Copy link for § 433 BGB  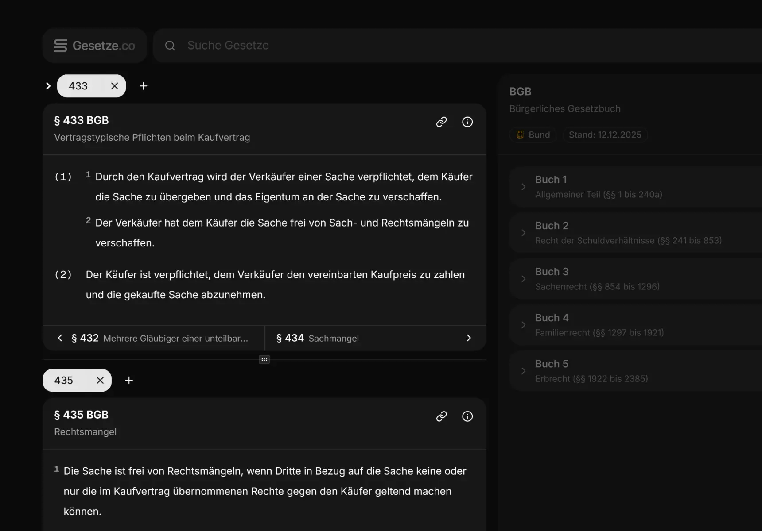click(441, 122)
